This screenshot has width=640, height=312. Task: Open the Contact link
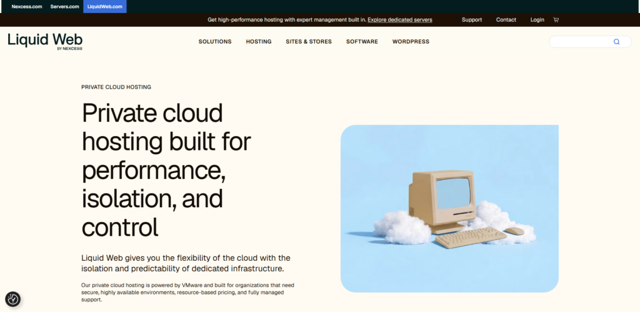pos(506,19)
